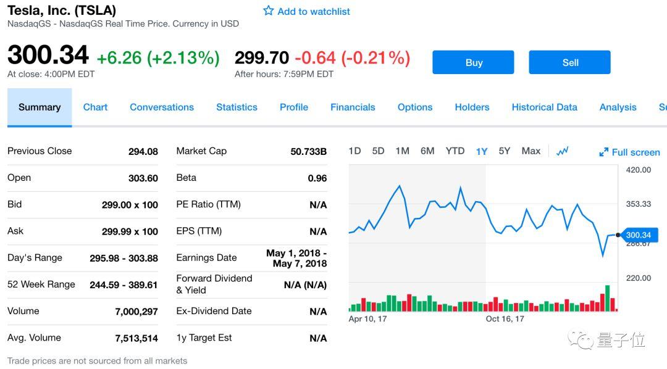667x369 pixels.
Task: Set chart range to YTD
Action: [x=455, y=151]
